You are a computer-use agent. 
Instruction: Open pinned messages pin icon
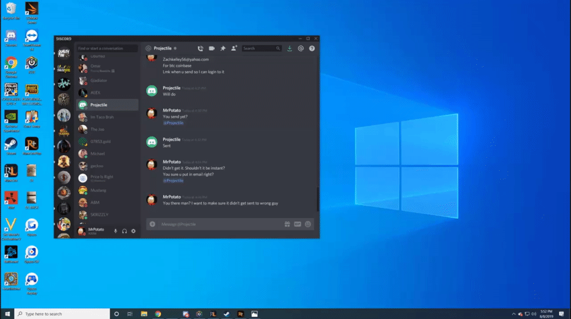pos(223,48)
